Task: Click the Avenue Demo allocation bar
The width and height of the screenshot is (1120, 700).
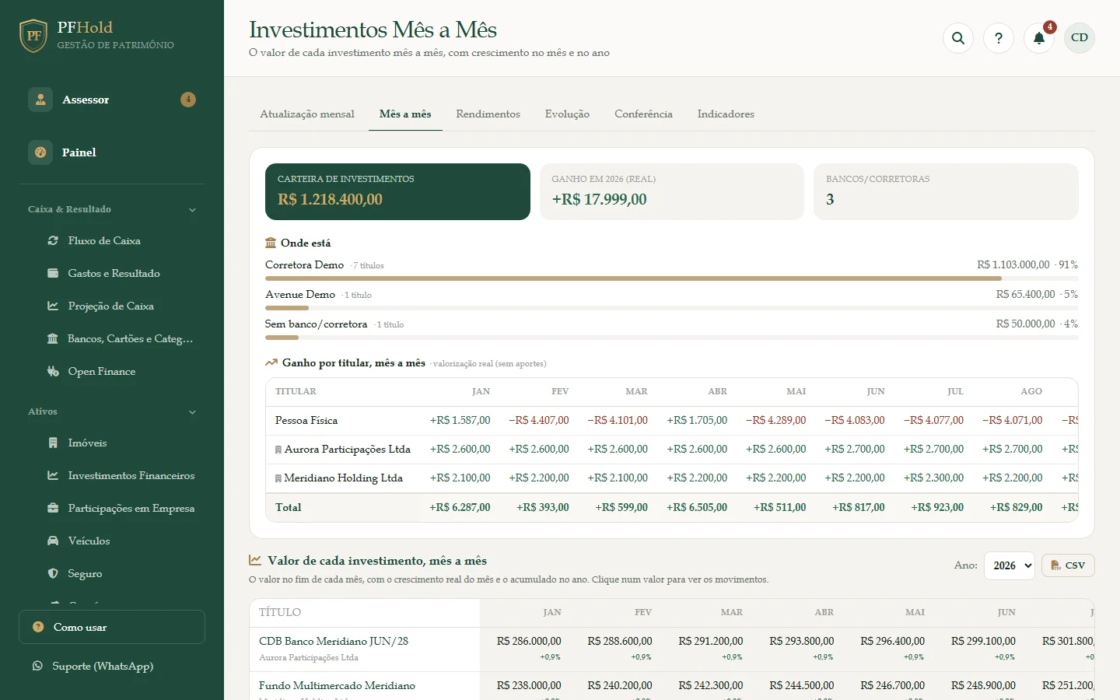Action: [x=671, y=308]
